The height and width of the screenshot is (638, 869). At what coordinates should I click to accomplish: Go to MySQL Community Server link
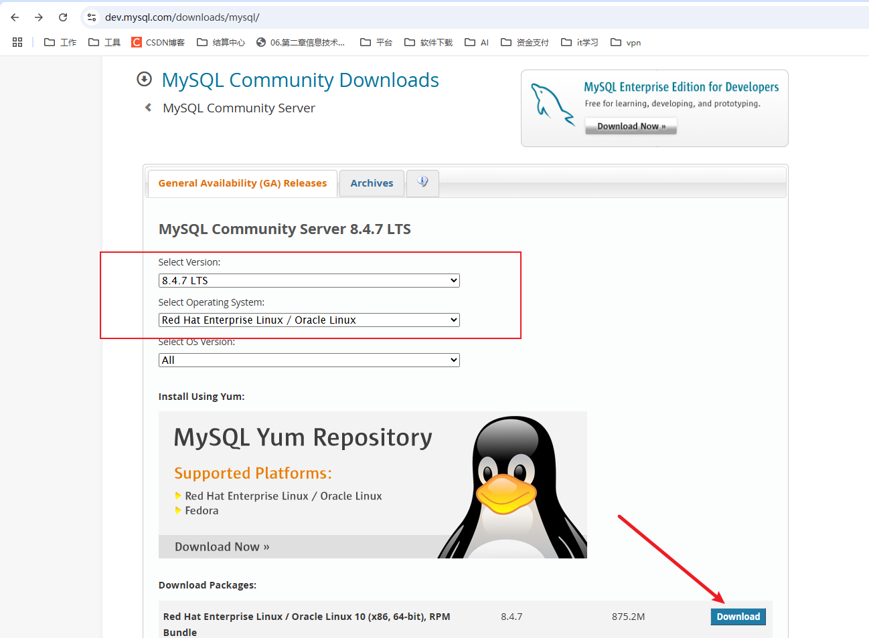click(x=239, y=108)
